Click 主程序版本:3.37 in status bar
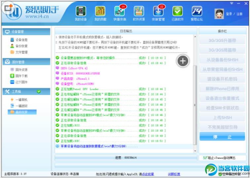 15,174
